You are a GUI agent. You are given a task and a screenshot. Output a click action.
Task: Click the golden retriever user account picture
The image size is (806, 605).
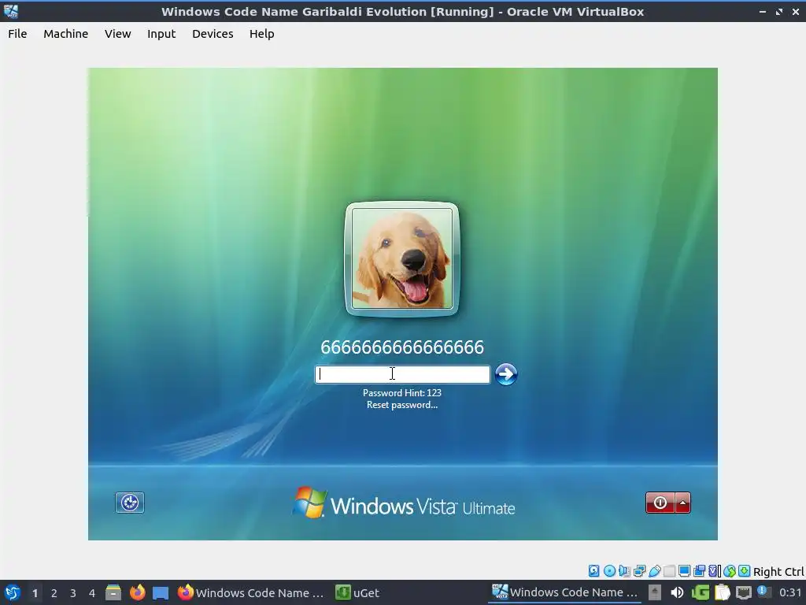(x=402, y=258)
